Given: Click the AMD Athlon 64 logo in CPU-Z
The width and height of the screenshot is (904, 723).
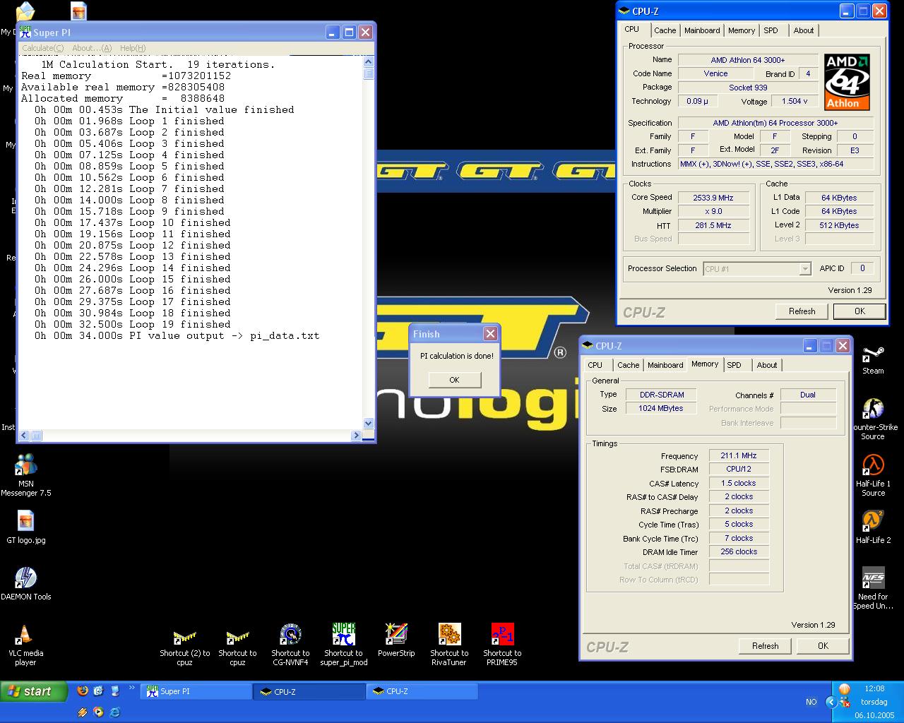Looking at the screenshot, I should 847,82.
